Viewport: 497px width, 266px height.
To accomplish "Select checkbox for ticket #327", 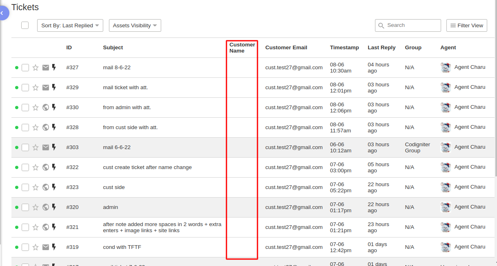I will pos(25,68).
